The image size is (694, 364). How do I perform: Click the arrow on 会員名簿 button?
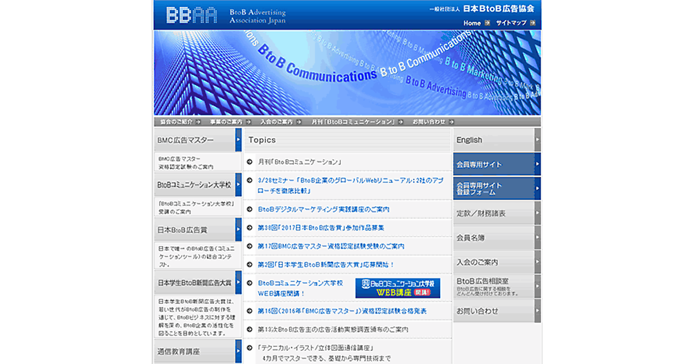tap(538, 237)
